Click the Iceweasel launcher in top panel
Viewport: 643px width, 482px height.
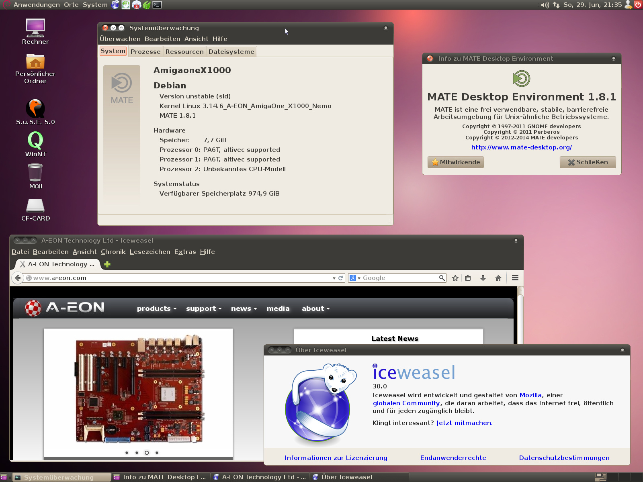[116, 5]
